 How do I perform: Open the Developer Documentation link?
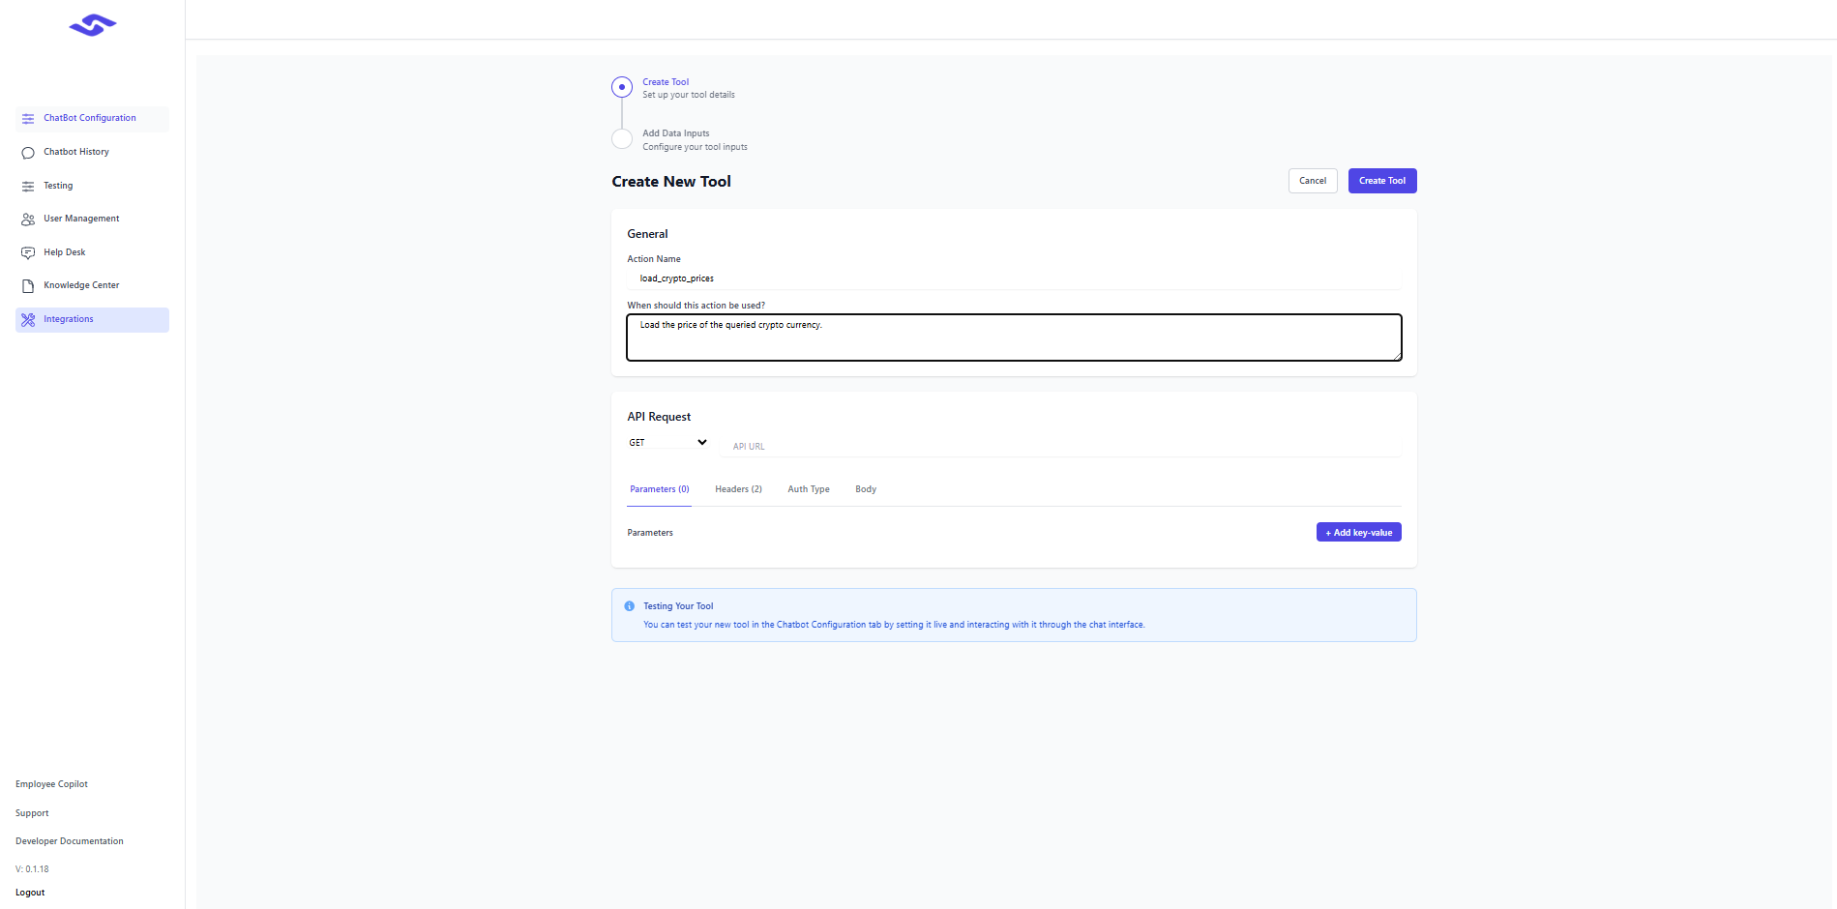click(70, 841)
